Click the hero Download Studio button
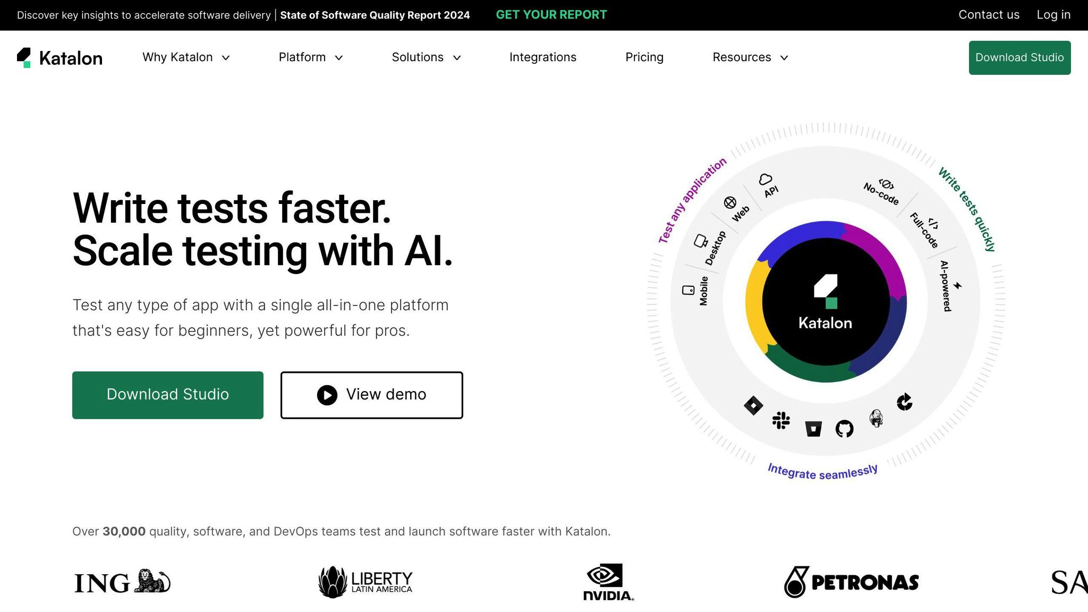This screenshot has width=1088, height=612. [x=168, y=395]
